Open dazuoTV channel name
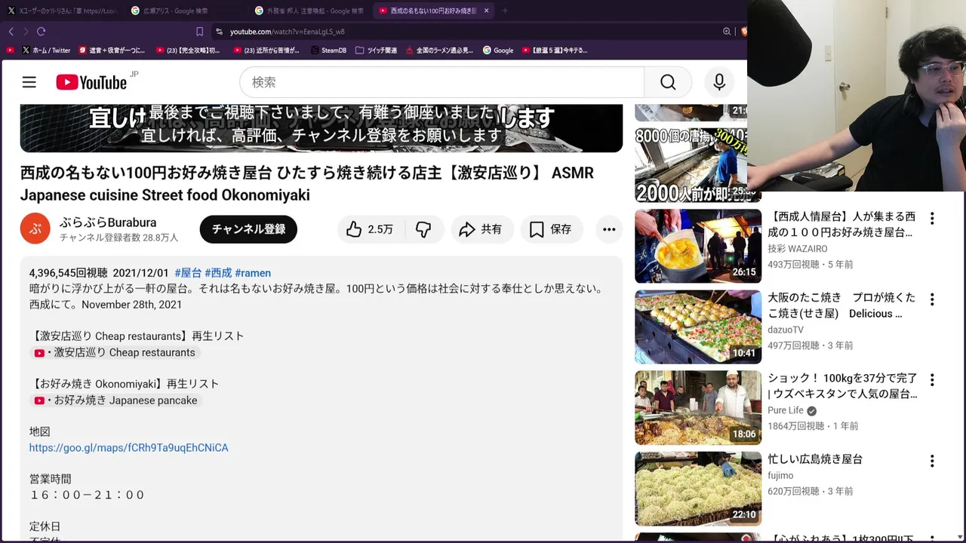The height and width of the screenshot is (543, 966). (x=786, y=330)
